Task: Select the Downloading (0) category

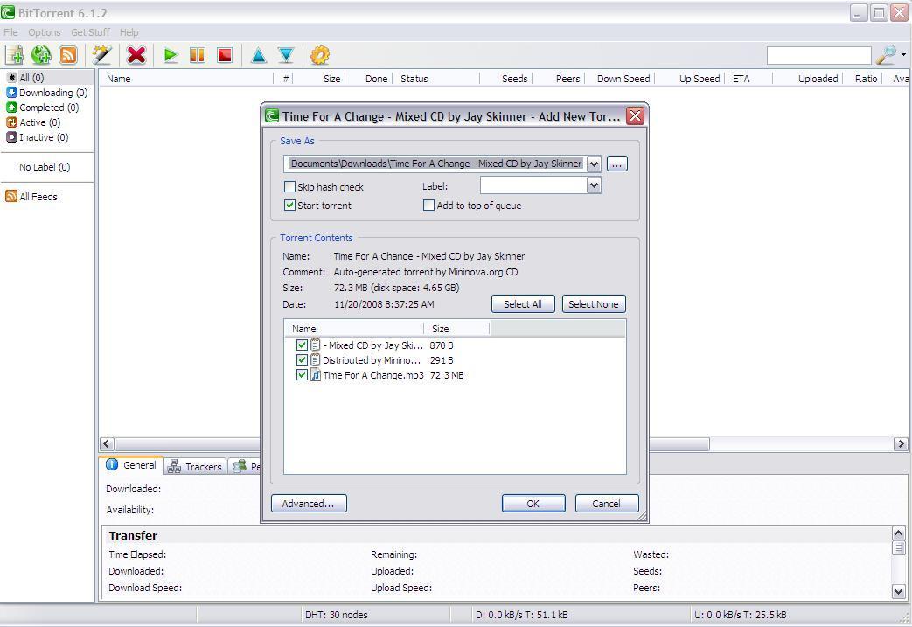Action: 47,93
